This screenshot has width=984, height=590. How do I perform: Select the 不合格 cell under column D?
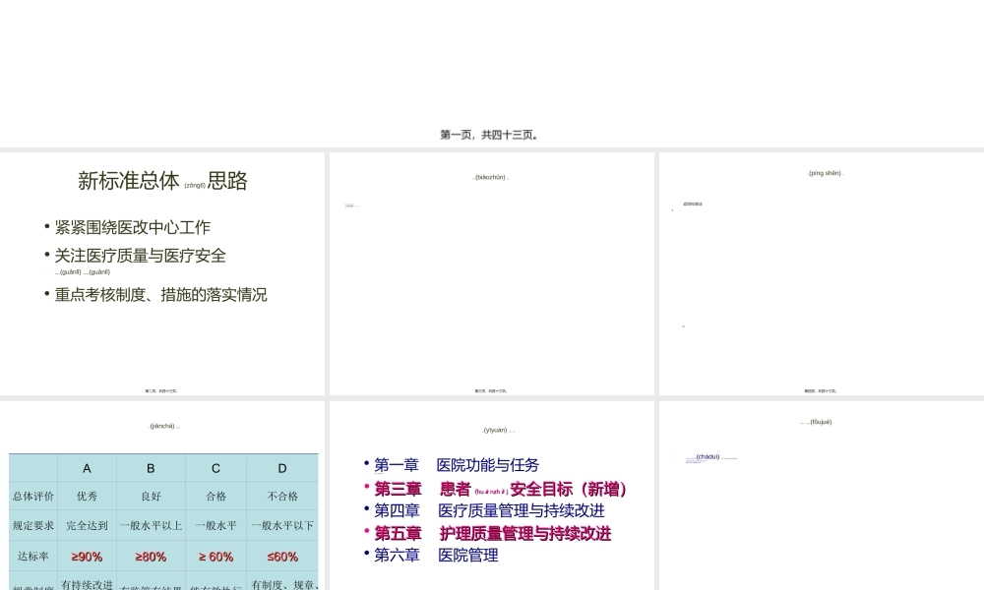point(281,497)
